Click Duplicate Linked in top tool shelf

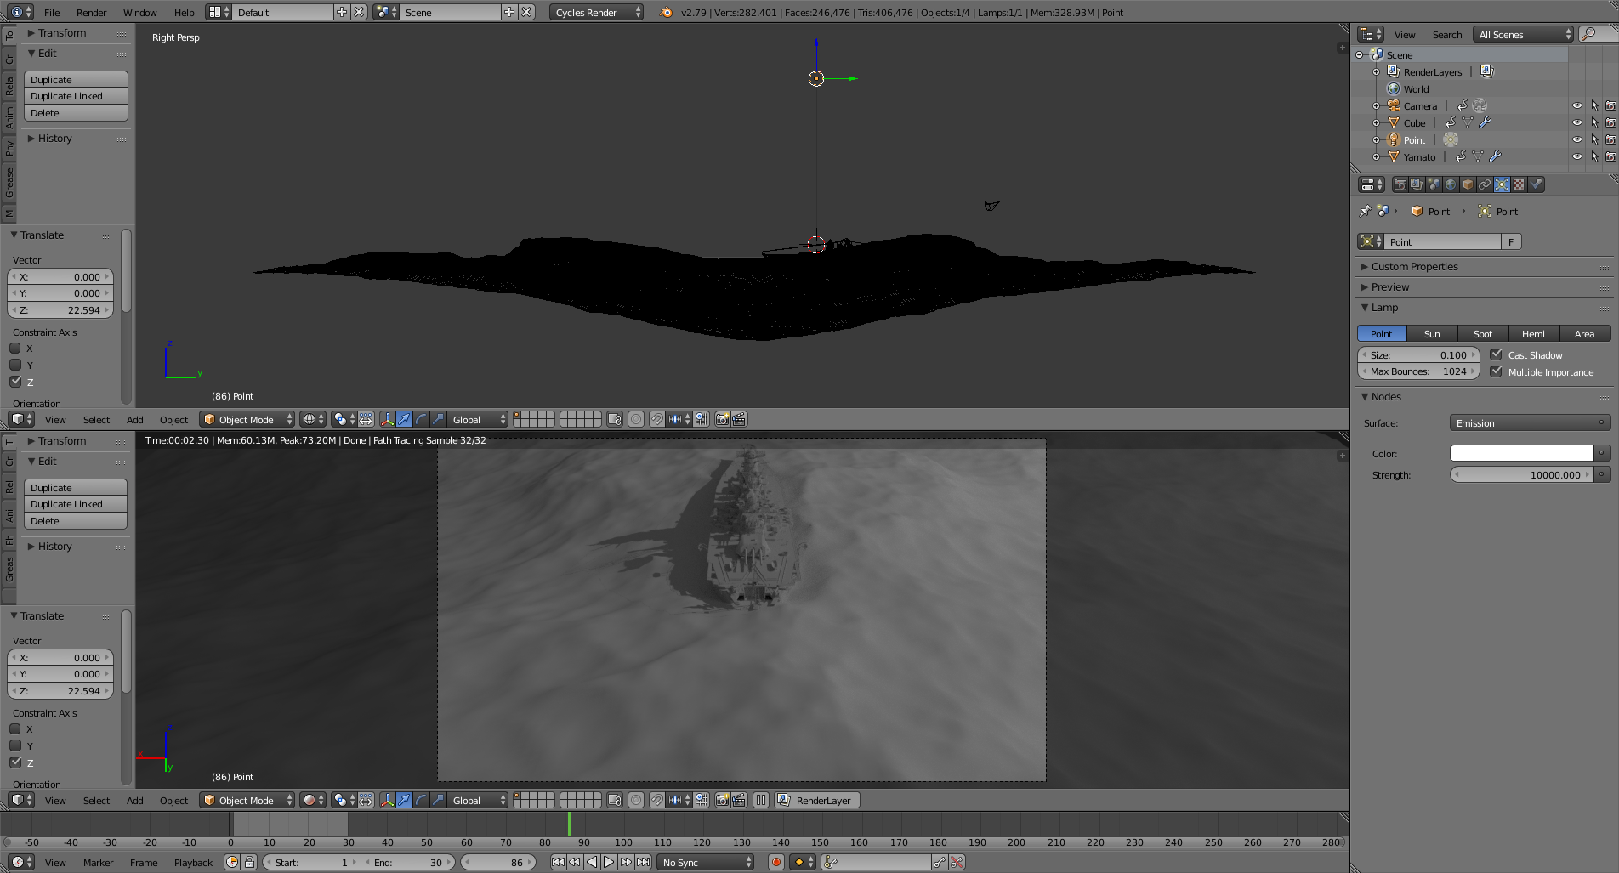coord(76,96)
